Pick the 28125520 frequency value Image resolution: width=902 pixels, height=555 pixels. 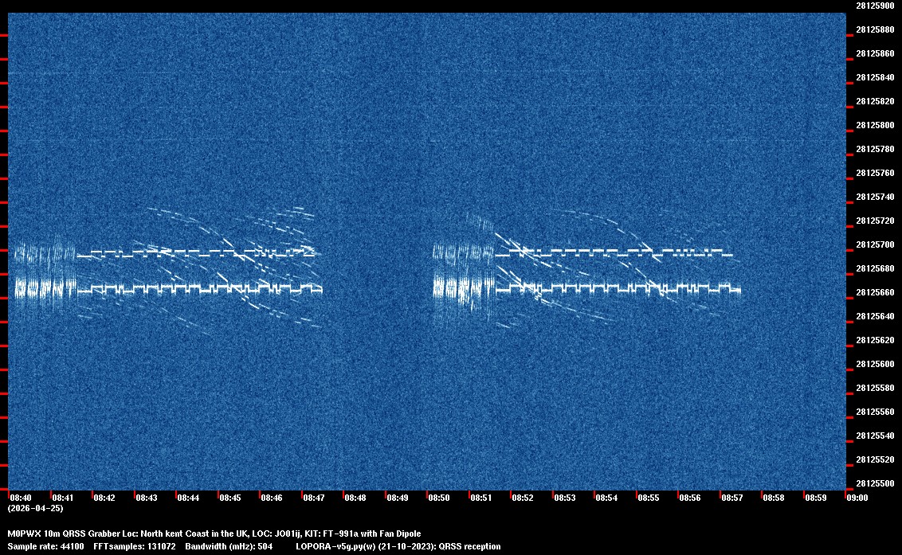[x=875, y=459]
